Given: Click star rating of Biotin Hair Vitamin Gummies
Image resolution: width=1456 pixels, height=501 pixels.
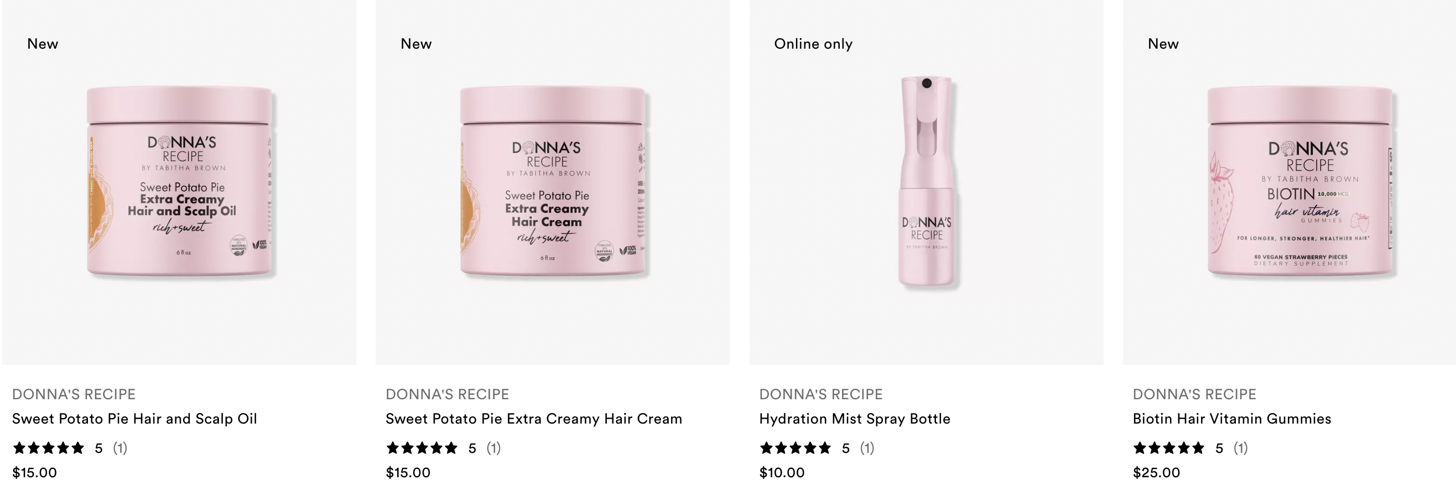Looking at the screenshot, I should click(1169, 448).
